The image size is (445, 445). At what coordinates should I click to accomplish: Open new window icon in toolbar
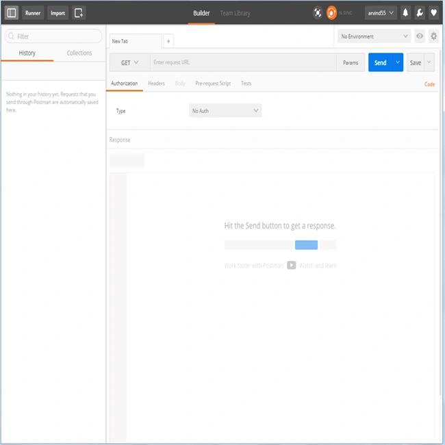pyautogui.click(x=79, y=13)
